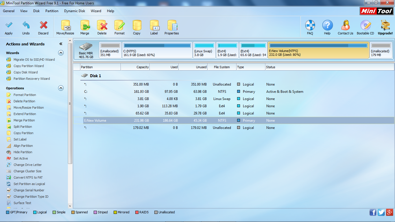This screenshot has width=395, height=222.
Task: Click the Format partition icon
Action: pyautogui.click(x=119, y=27)
